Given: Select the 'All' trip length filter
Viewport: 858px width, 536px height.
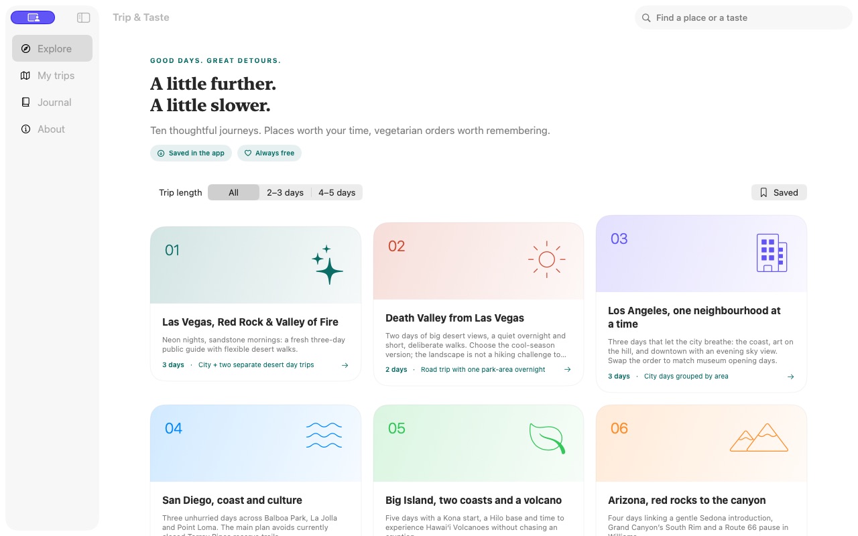Looking at the screenshot, I should [233, 192].
